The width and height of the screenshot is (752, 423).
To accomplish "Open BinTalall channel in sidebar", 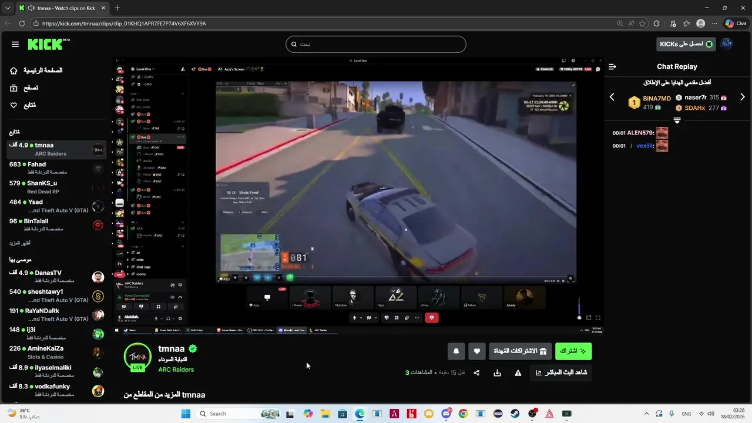I will (x=56, y=224).
